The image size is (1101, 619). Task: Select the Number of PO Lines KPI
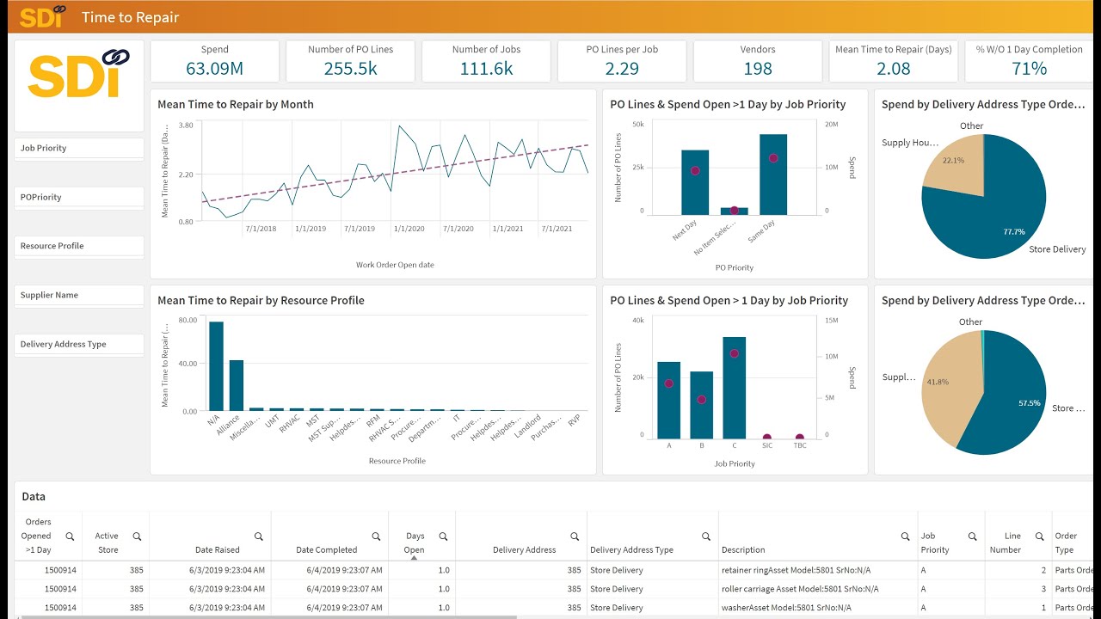click(351, 61)
